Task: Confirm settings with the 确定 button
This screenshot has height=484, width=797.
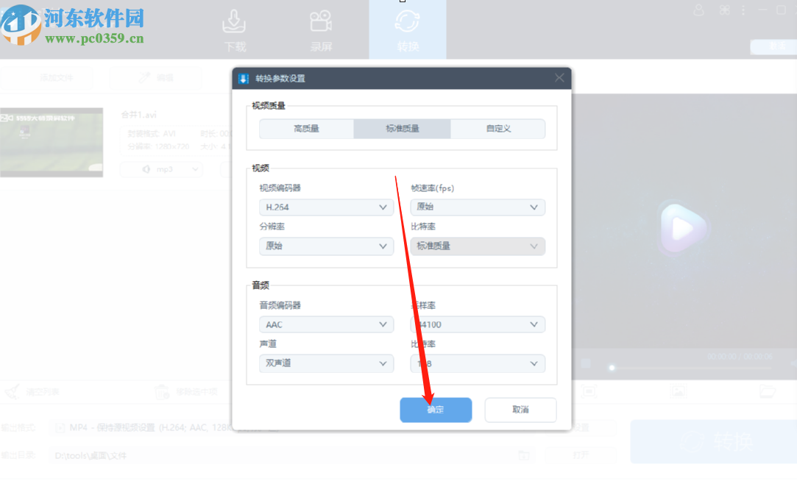Action: coord(436,410)
